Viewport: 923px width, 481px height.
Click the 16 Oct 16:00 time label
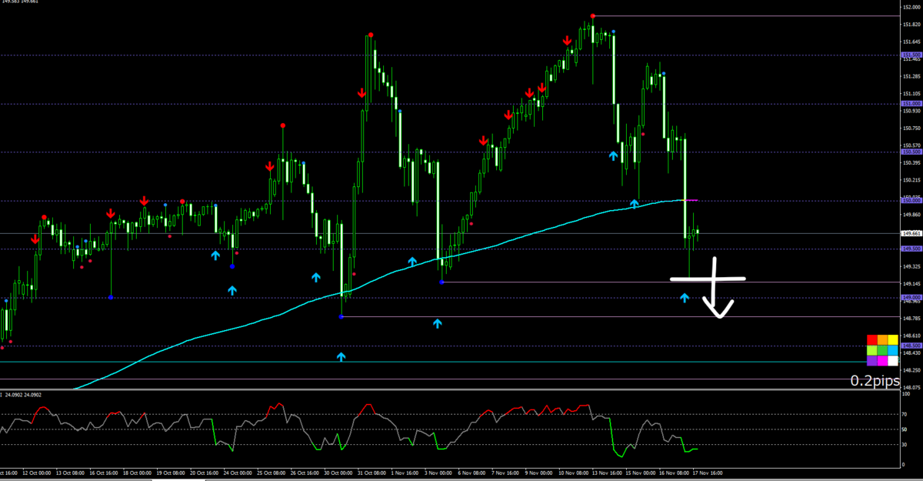tap(104, 473)
